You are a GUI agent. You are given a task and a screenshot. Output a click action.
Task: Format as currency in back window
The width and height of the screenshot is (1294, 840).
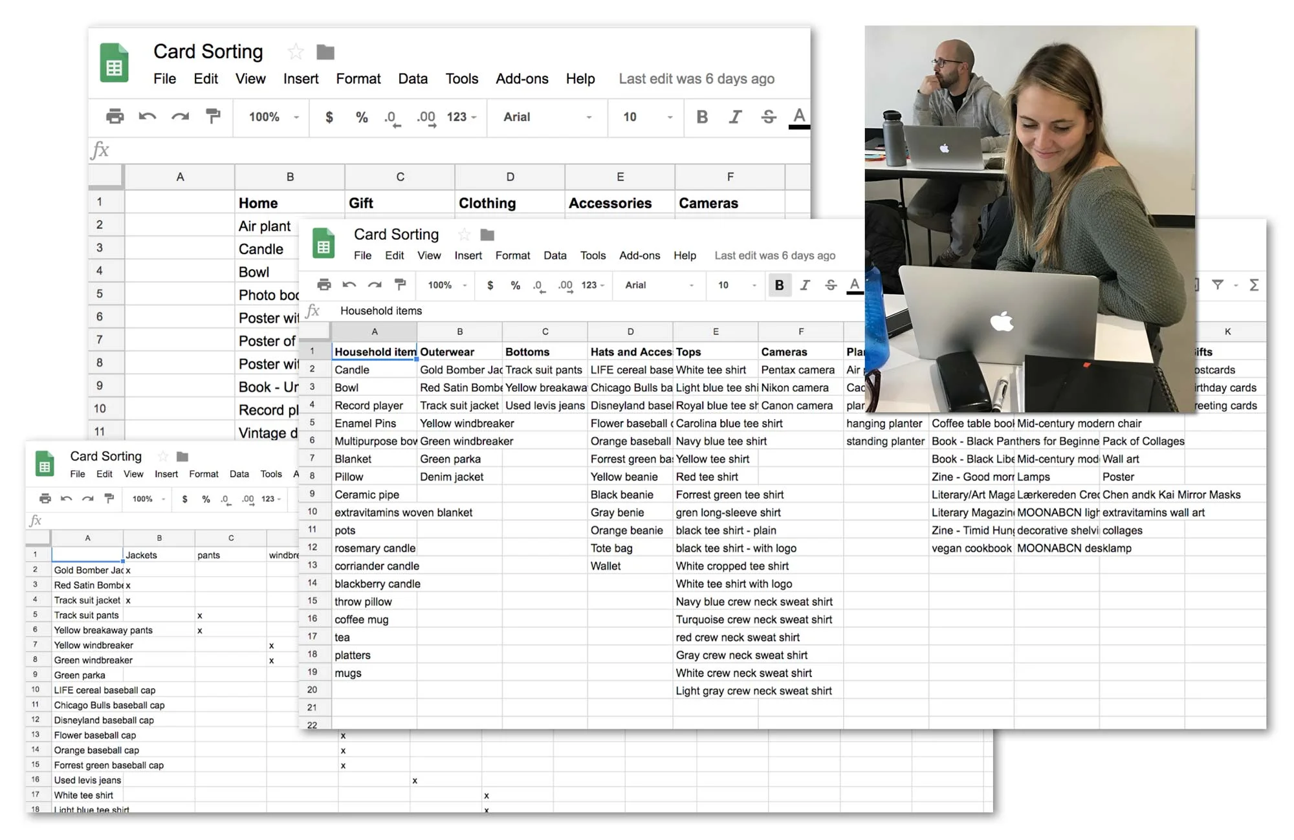[x=329, y=117]
